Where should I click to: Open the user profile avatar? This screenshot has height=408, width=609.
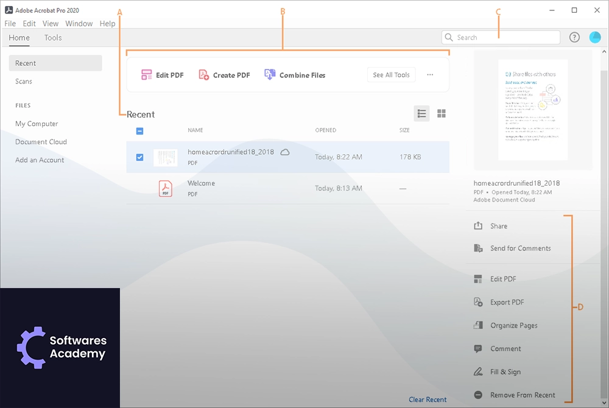[595, 37]
